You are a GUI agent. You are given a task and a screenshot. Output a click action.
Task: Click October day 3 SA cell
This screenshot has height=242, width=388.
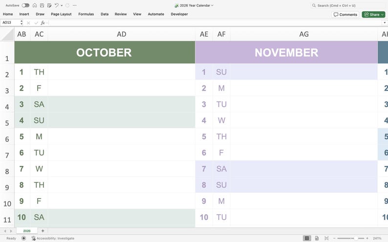click(x=39, y=104)
